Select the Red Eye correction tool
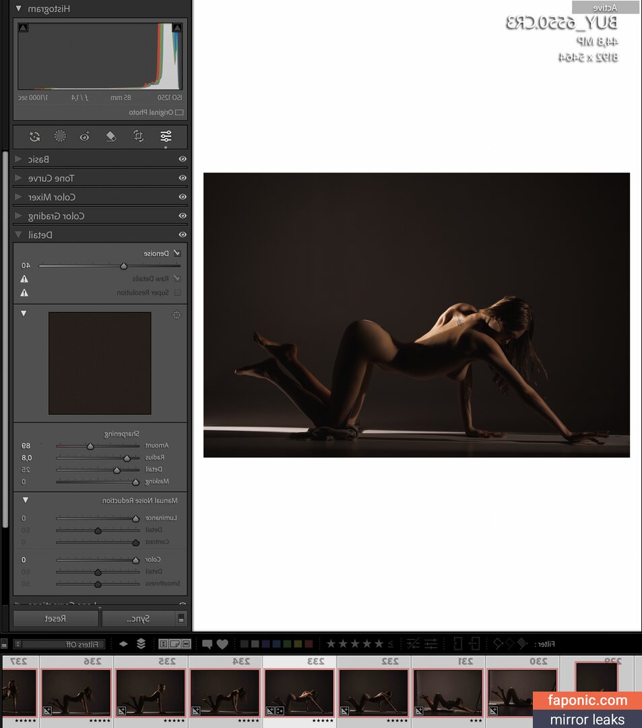Image resolution: width=642 pixels, height=728 pixels. tap(85, 136)
